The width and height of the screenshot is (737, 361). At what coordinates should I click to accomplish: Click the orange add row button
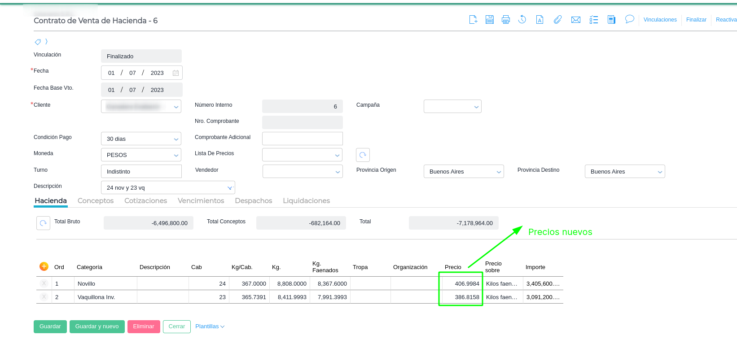pos(44,266)
